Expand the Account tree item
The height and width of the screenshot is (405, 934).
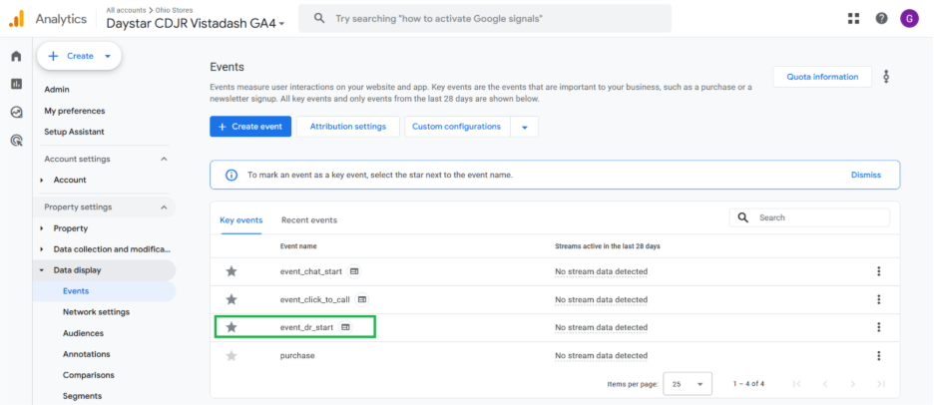[42, 180]
